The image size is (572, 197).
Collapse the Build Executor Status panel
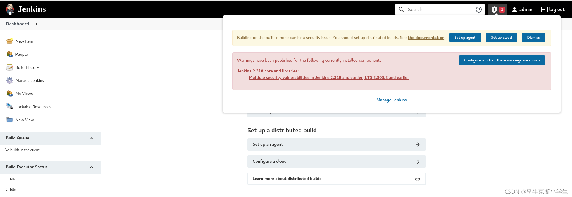(x=91, y=167)
